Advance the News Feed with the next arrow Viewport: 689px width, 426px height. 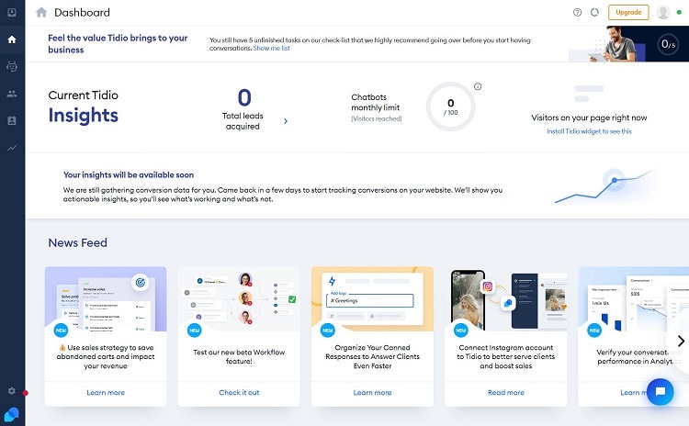click(x=681, y=341)
